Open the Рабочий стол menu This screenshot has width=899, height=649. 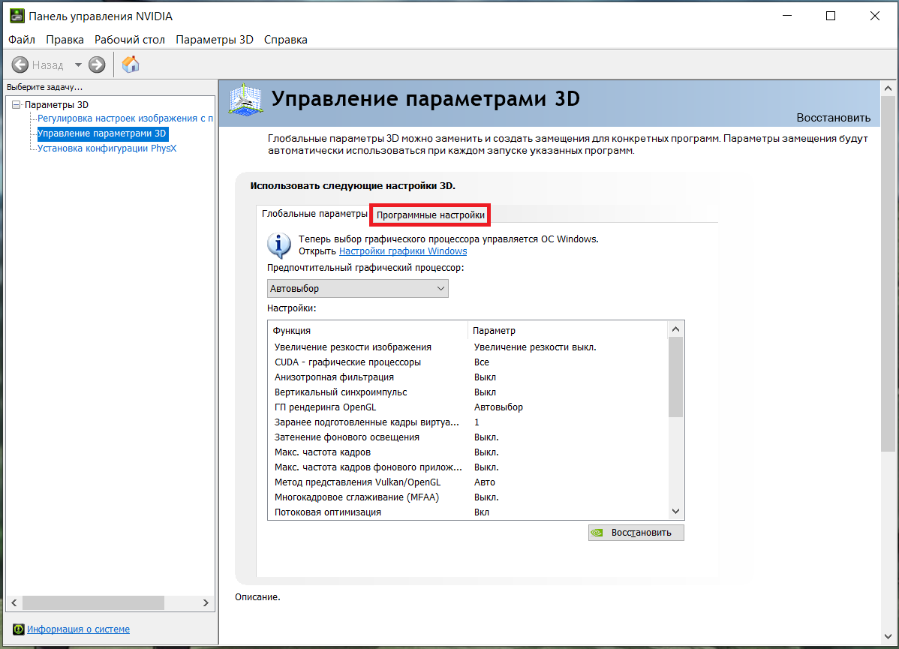click(x=130, y=40)
